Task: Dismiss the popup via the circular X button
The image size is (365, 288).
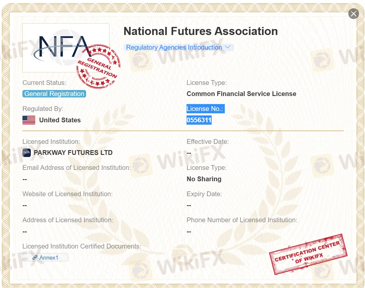Action: (x=353, y=13)
